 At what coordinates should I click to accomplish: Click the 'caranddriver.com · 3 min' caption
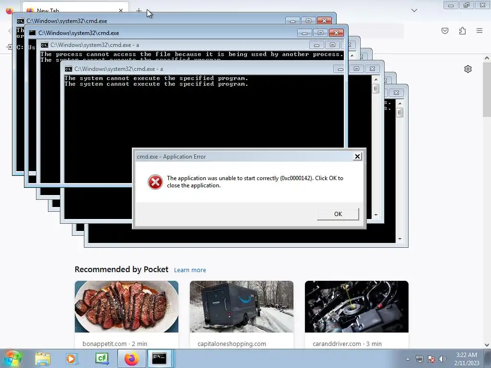tap(347, 344)
